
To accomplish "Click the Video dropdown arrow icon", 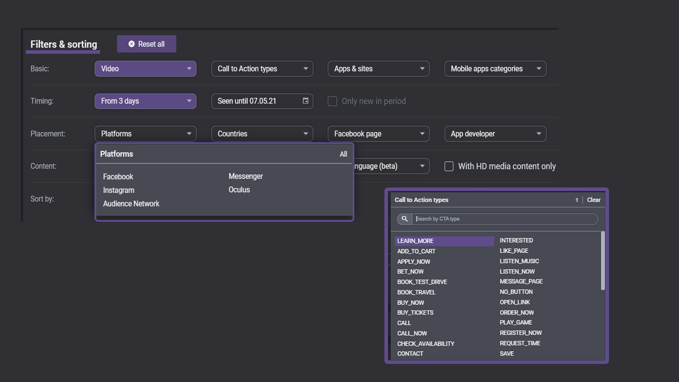I will click(x=189, y=69).
